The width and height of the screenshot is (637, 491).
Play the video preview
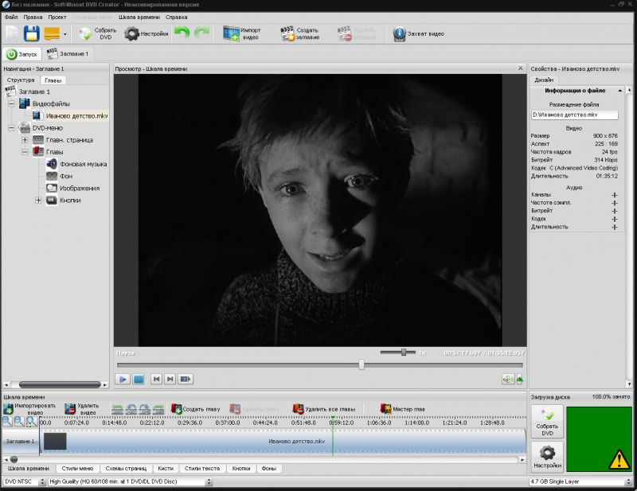(123, 380)
